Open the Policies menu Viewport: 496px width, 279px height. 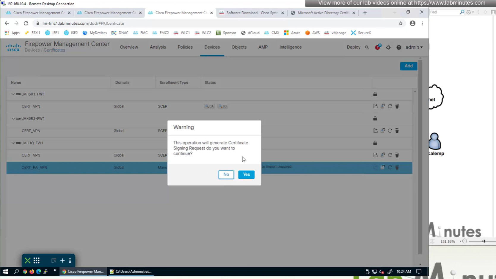(185, 47)
